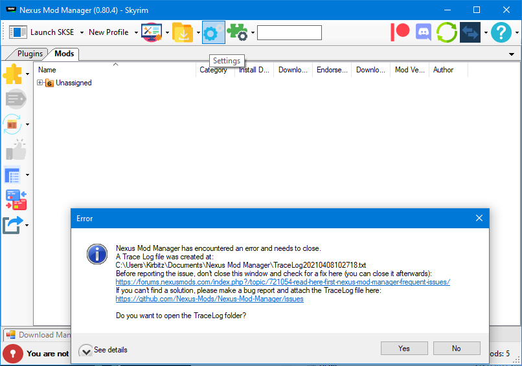The image size is (522, 366).
Task: Click the NMM logo in title bar
Action: 11,10
